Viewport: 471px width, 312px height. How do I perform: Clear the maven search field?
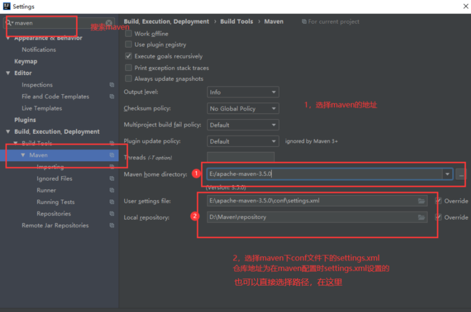(x=109, y=23)
